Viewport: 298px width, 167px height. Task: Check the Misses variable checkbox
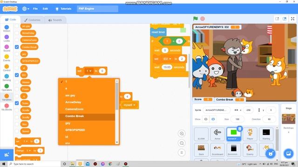point(17,82)
